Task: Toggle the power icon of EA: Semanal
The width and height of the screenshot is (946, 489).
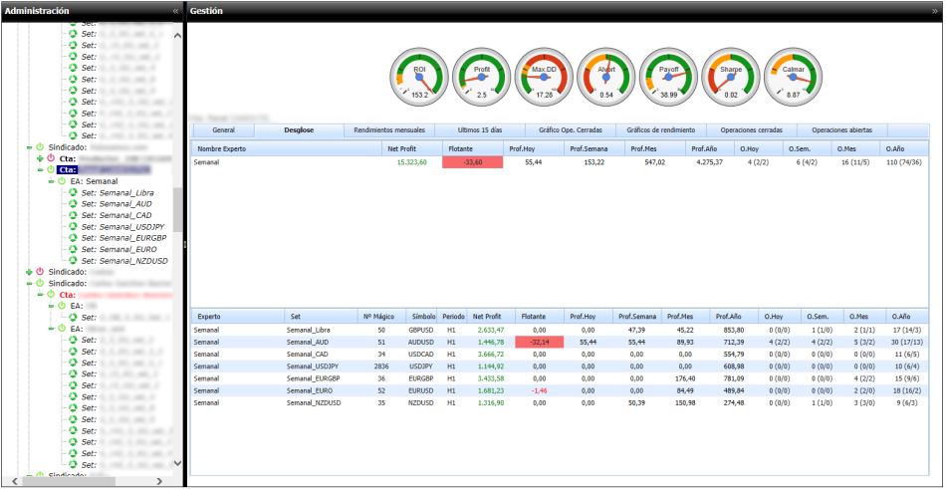Action: [x=61, y=181]
